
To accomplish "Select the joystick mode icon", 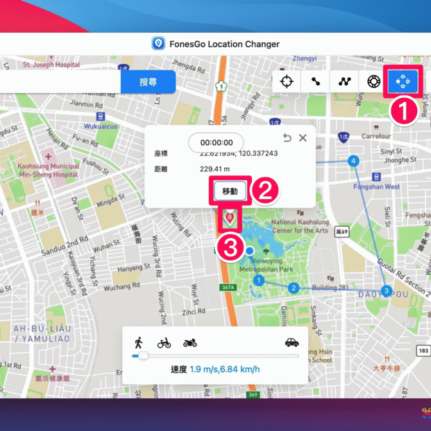I will tap(373, 81).
